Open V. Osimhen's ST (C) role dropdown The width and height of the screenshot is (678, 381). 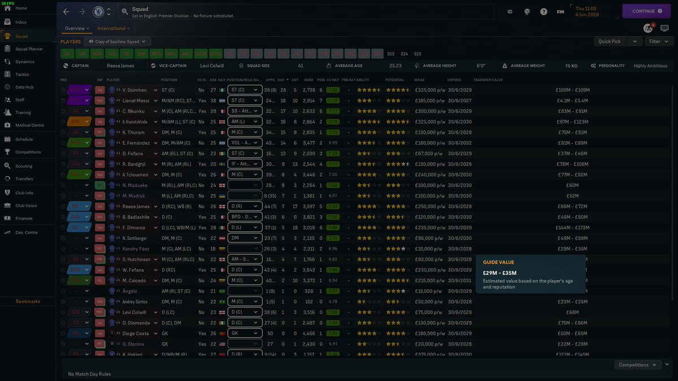point(245,90)
